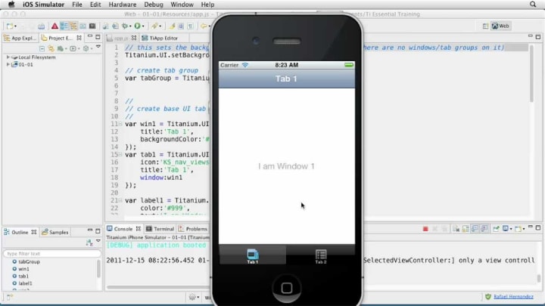Expand the Local Filesystem tree node

[8, 57]
